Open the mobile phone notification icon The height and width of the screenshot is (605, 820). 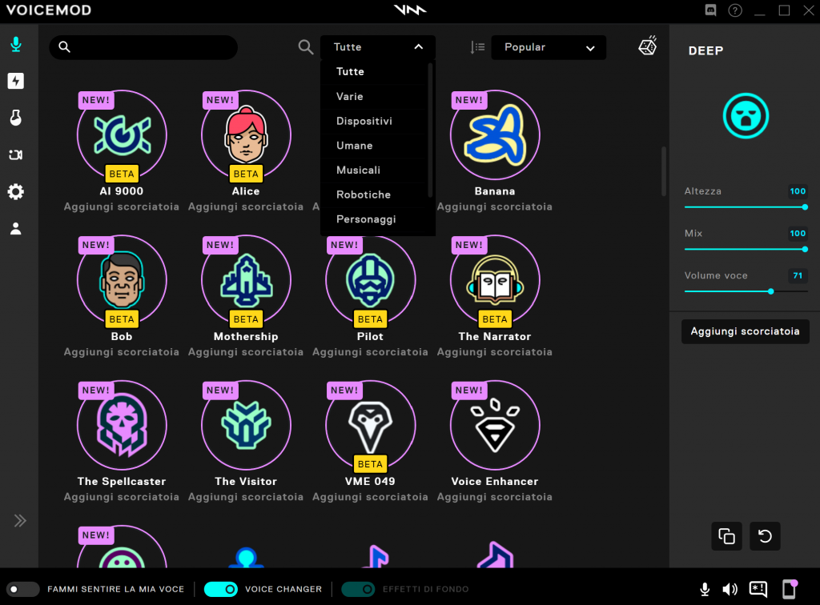click(790, 589)
